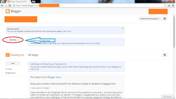Viewport: 176px width, 99px height.
Task: Click 'Create your blog now' heading
Action: [40, 40]
